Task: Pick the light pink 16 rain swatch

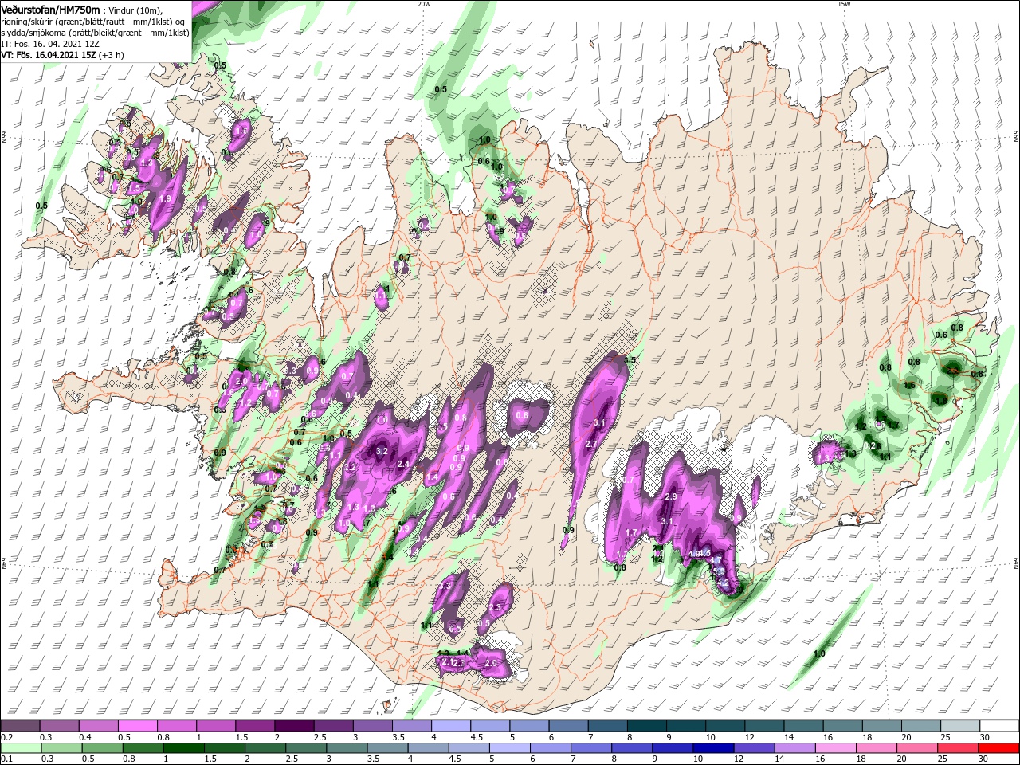Action: tap(836, 748)
